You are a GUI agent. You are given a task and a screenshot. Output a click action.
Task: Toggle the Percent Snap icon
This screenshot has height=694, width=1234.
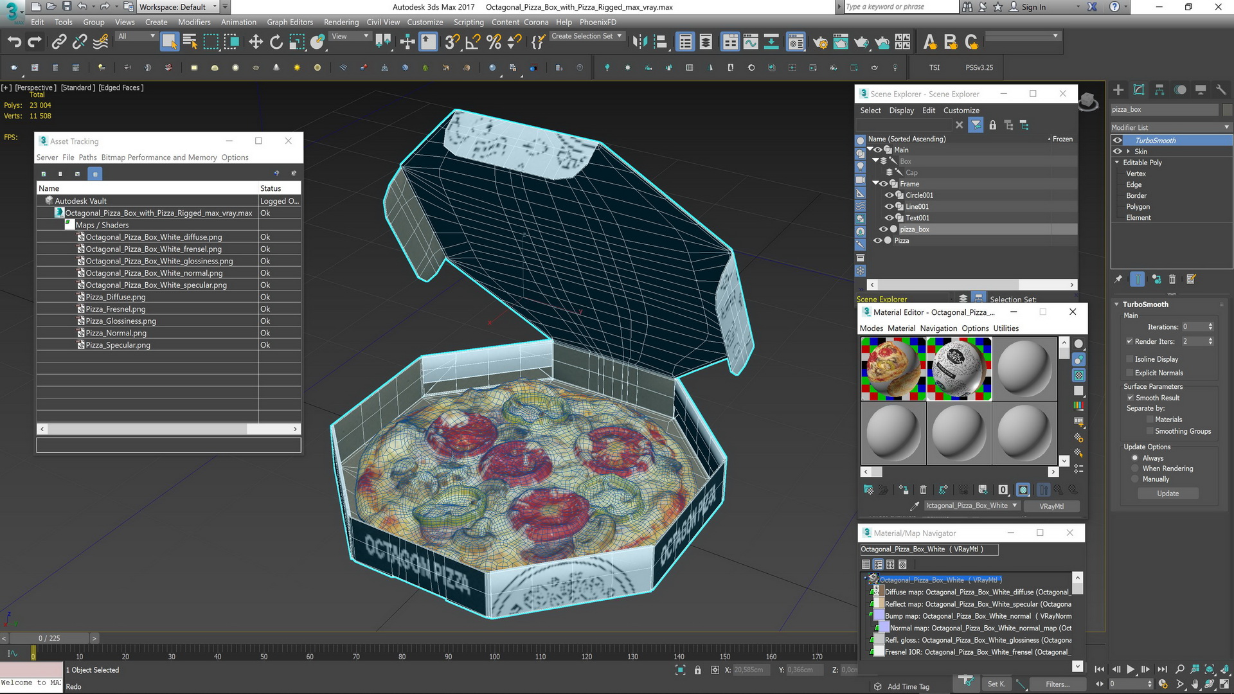coord(494,42)
